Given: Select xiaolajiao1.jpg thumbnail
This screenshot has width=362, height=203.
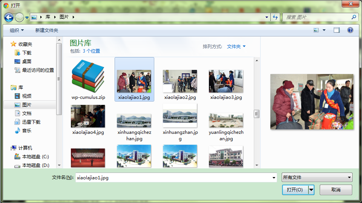Looking at the screenshot, I should pyautogui.click(x=134, y=81).
